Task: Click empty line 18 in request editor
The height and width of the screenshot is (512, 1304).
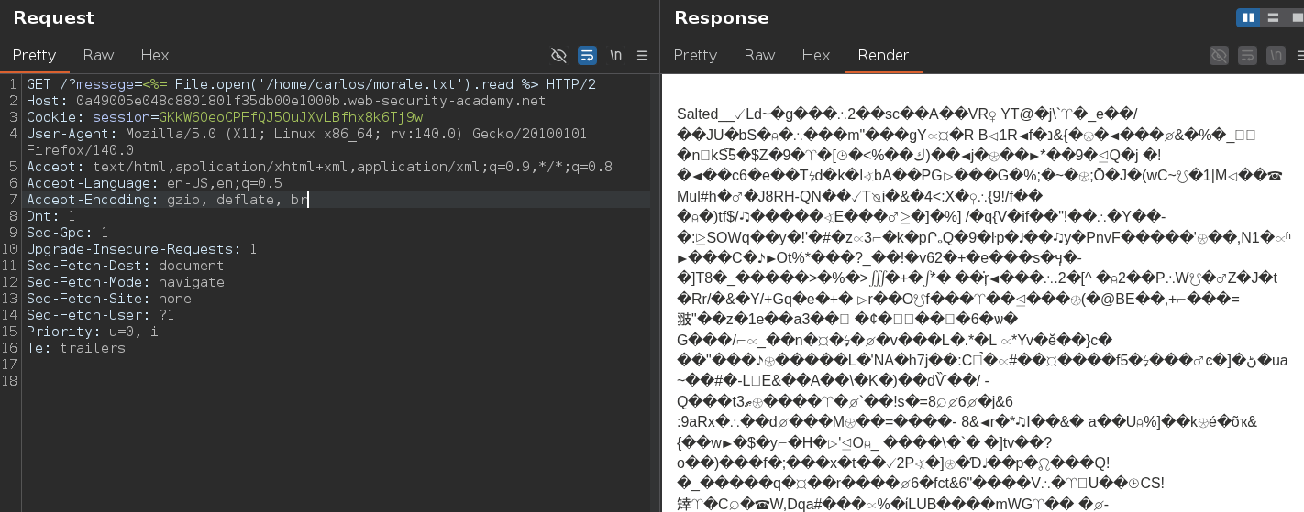Action: pos(336,381)
